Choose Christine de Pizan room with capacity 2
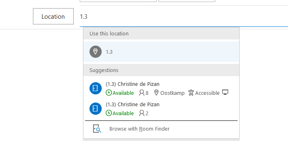The image size is (288, 153). [161, 109]
